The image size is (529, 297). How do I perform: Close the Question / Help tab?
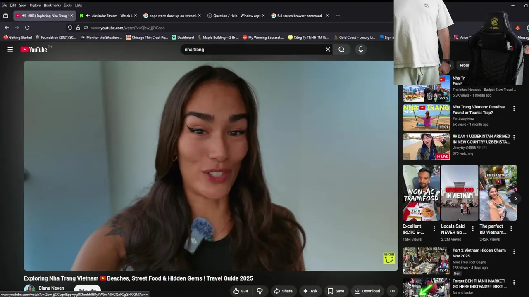click(x=263, y=16)
